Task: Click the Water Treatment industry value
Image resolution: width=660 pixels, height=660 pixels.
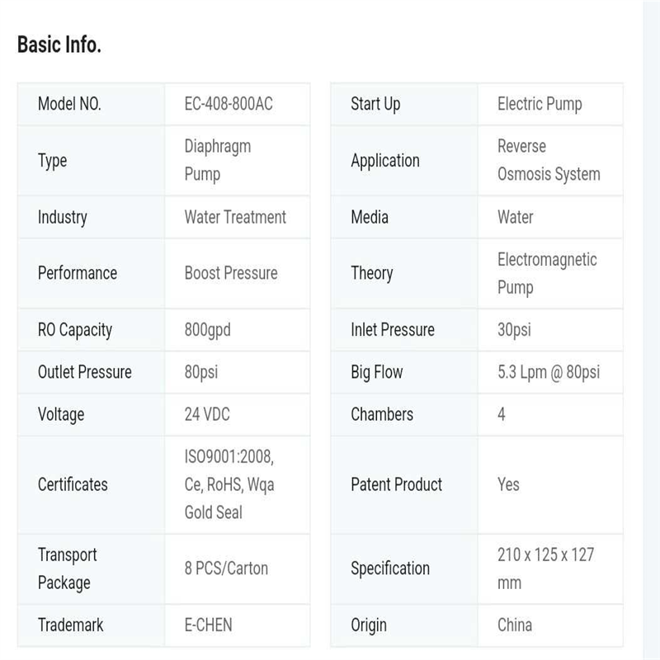Action: (x=235, y=217)
